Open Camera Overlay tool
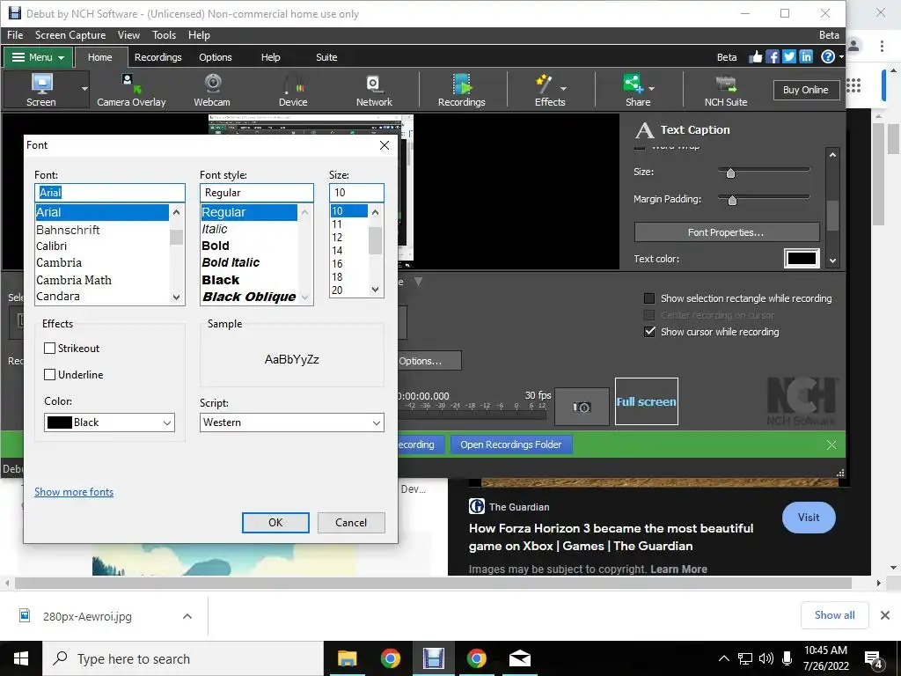Viewport: 901px width, 676px height. coord(131,89)
